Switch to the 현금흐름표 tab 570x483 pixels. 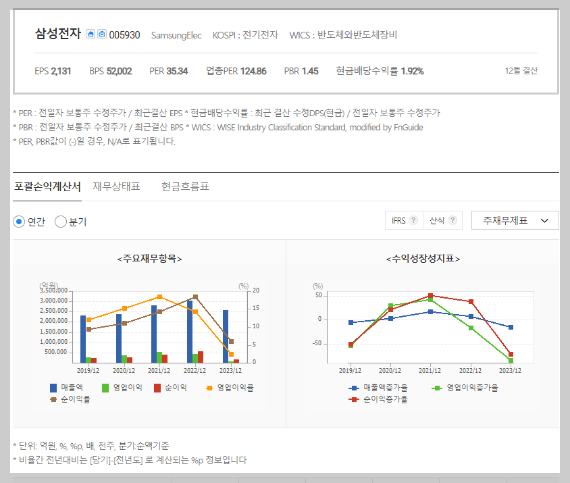pyautogui.click(x=185, y=186)
